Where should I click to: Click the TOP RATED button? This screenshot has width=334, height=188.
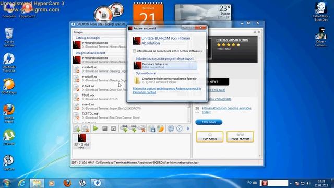click(x=210, y=136)
